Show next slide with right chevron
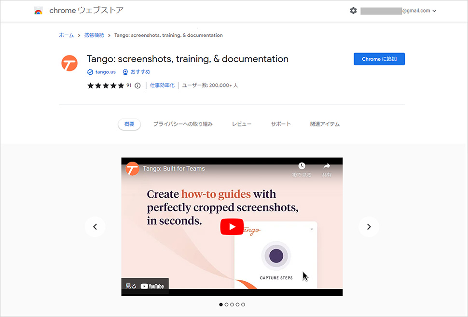Image resolution: width=468 pixels, height=317 pixels. click(369, 227)
